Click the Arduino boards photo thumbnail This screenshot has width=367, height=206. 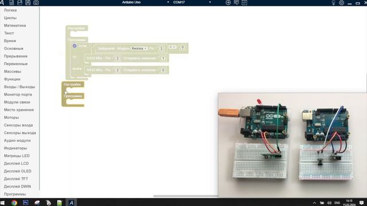click(x=292, y=145)
